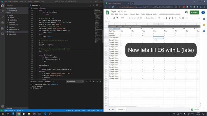Open the Data menu in Google Sheets
Image resolution: width=207 pixels, height=116 pixels.
click(x=138, y=14)
